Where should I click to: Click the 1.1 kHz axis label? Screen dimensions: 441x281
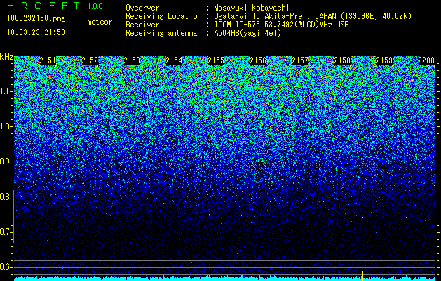pyautogui.click(x=6, y=91)
